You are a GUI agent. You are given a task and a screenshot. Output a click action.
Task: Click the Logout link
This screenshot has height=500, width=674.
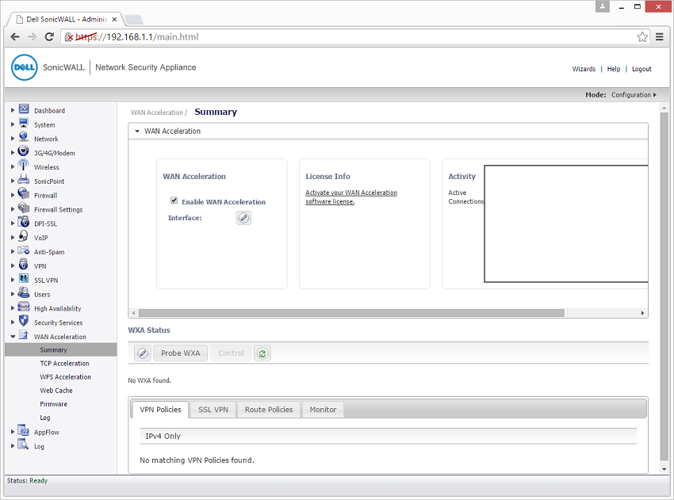tap(641, 69)
